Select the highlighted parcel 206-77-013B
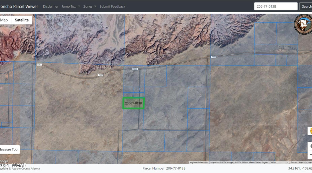This screenshot has height=173, width=312. click(133, 103)
